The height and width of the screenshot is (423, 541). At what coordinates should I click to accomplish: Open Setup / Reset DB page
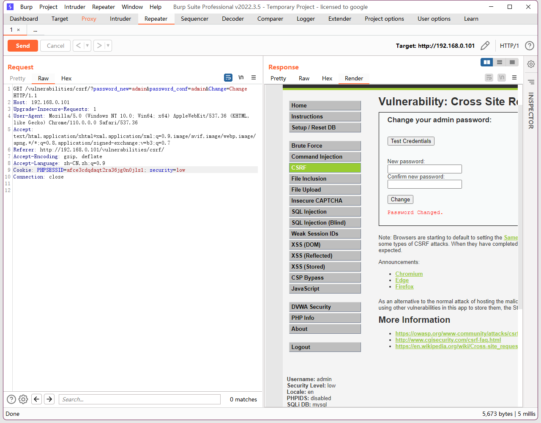[x=325, y=127]
